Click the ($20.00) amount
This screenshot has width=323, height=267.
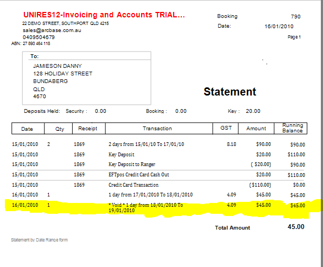click(x=261, y=164)
